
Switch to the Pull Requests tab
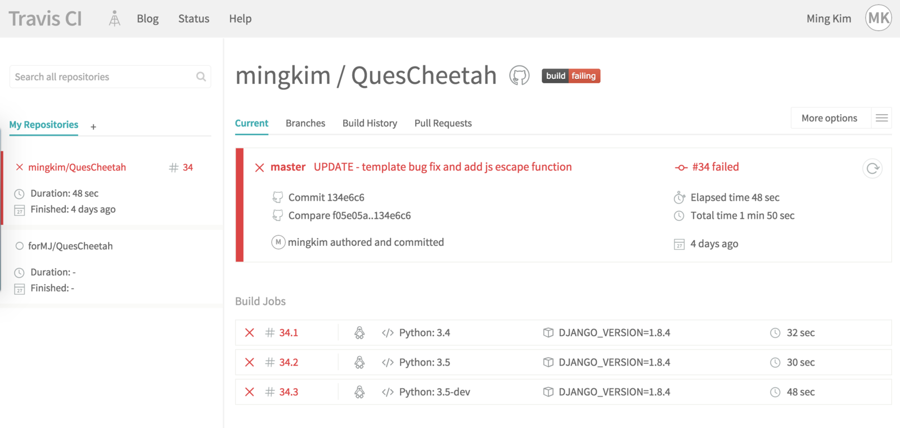443,123
